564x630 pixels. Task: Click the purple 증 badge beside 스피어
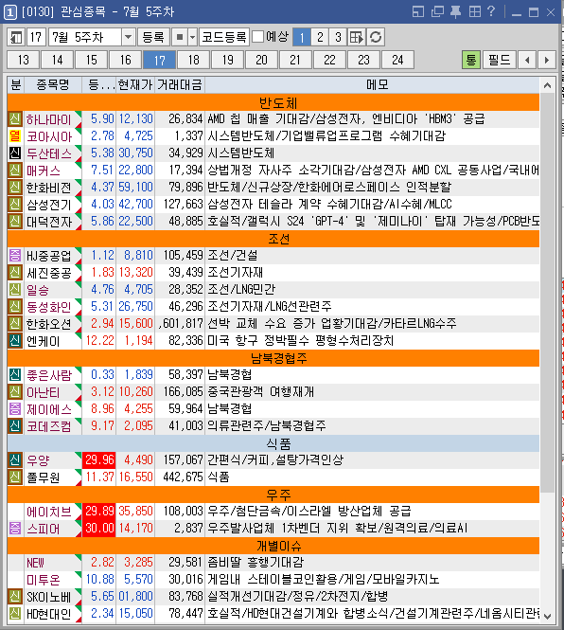point(15,528)
